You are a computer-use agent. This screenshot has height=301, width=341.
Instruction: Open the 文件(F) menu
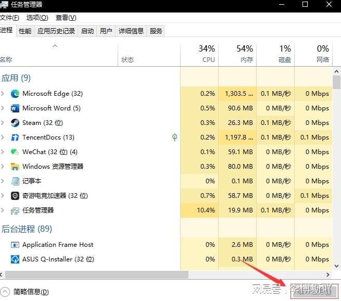pos(9,18)
